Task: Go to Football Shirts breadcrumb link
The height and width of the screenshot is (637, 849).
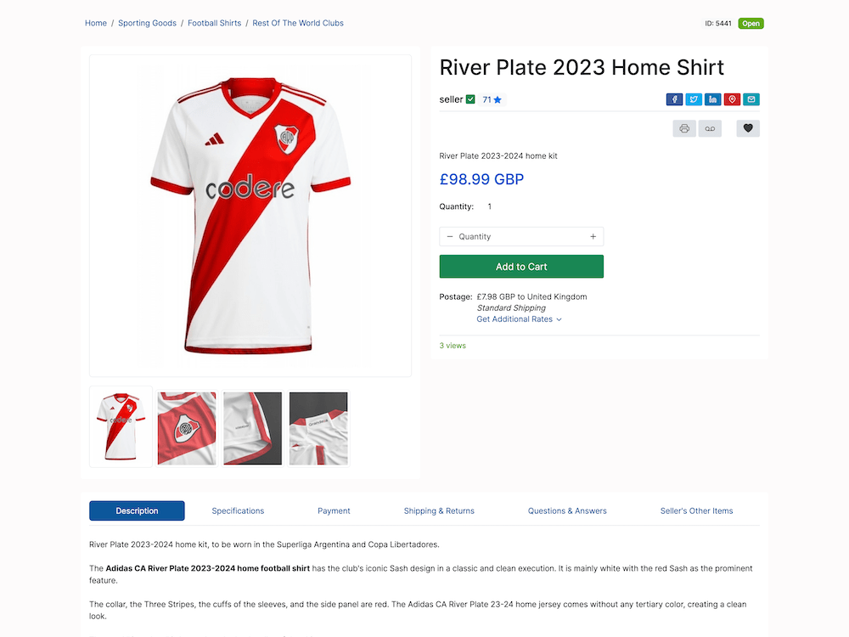Action: [214, 23]
